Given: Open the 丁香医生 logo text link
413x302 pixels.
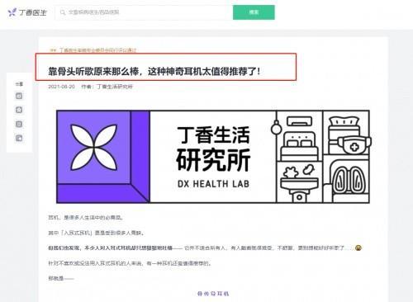Looking at the screenshot, I should 33,12.
